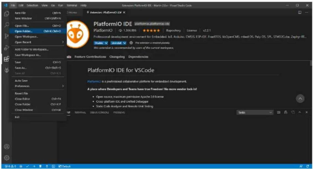The width and height of the screenshot is (313, 169).
Task: Click the PlatformIO Home status bar icon
Action: coord(21,166)
